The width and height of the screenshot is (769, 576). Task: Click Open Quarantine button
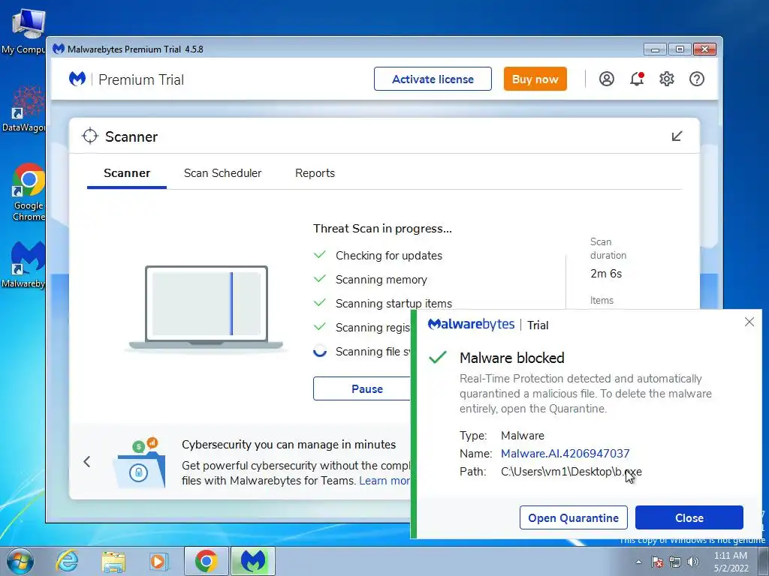coord(573,517)
